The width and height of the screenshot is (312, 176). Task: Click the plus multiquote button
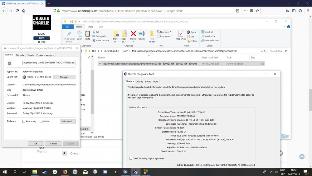click(64, 153)
